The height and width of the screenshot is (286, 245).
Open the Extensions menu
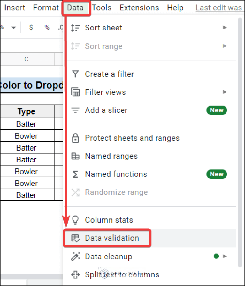[139, 7]
